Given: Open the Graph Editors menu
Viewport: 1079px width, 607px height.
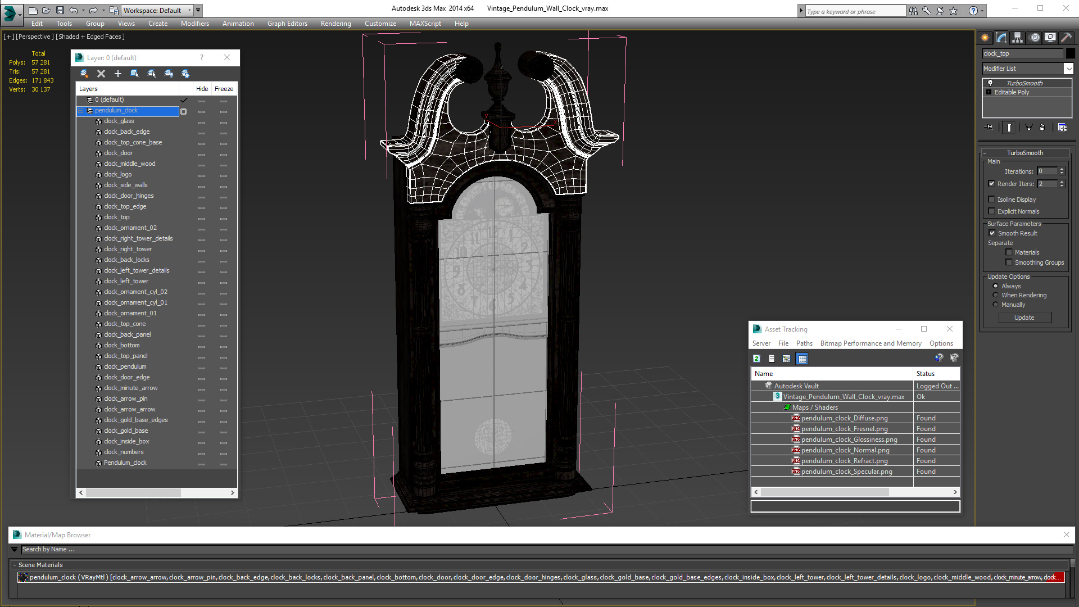Looking at the screenshot, I should [x=287, y=24].
